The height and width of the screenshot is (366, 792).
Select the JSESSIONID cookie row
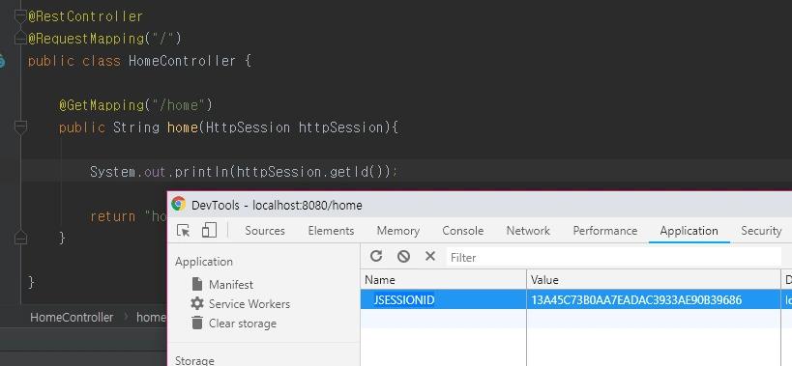pos(575,300)
